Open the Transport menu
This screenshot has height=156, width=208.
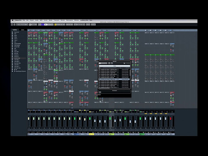[x=56, y=20]
